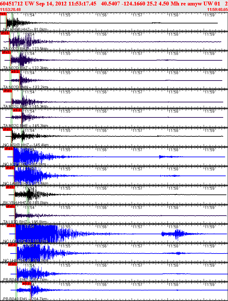Click the start time 11:53:20.48
The width and height of the screenshot is (228, 301).
tap(10, 9)
